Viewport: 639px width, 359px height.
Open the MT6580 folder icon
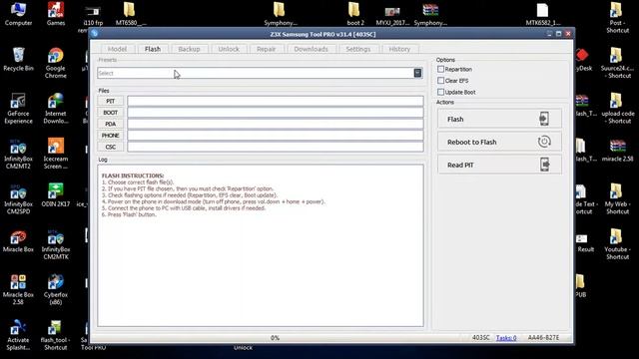[131, 13]
